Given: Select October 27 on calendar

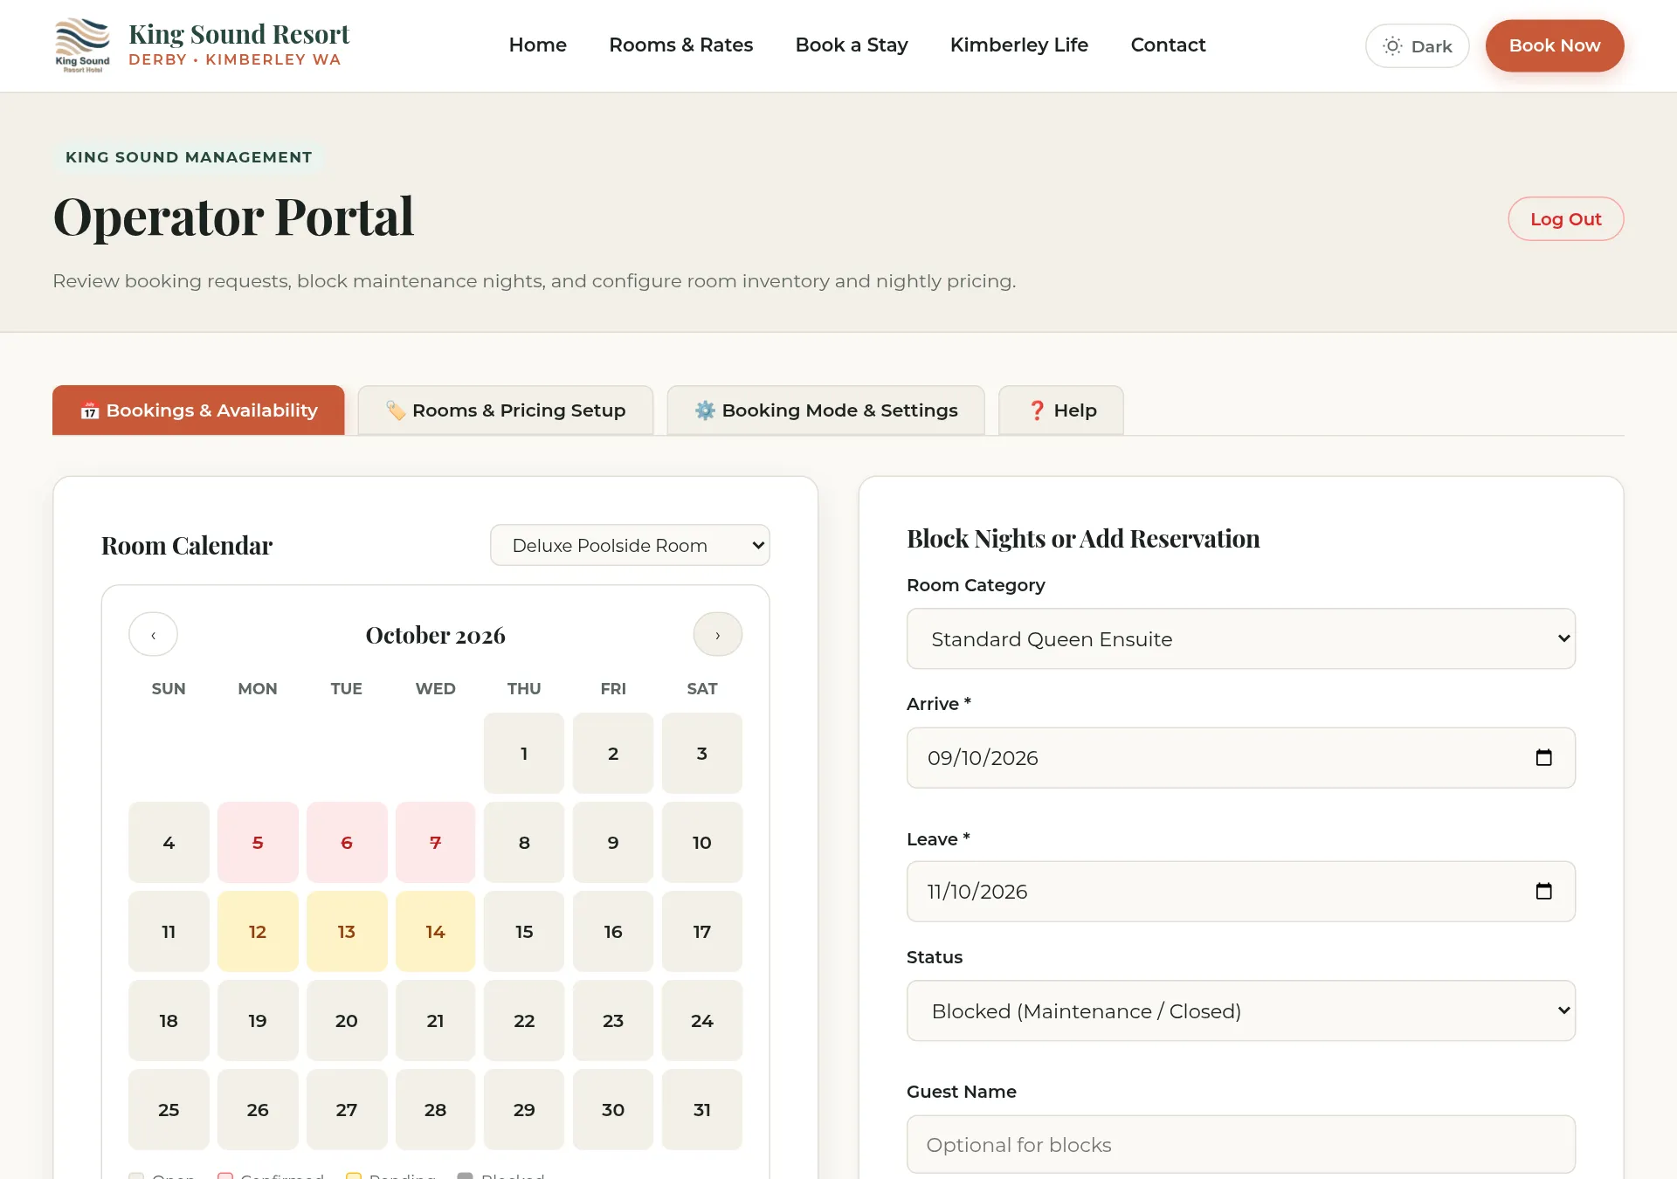Looking at the screenshot, I should [x=347, y=1109].
